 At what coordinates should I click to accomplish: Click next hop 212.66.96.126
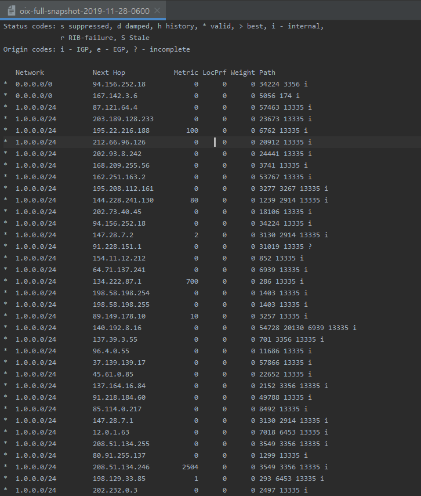coord(119,142)
